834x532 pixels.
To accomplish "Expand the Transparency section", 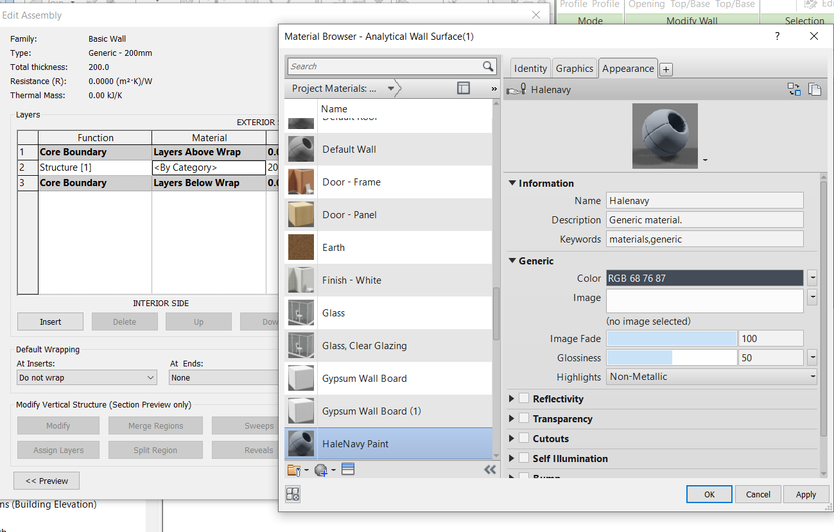I will (512, 419).
